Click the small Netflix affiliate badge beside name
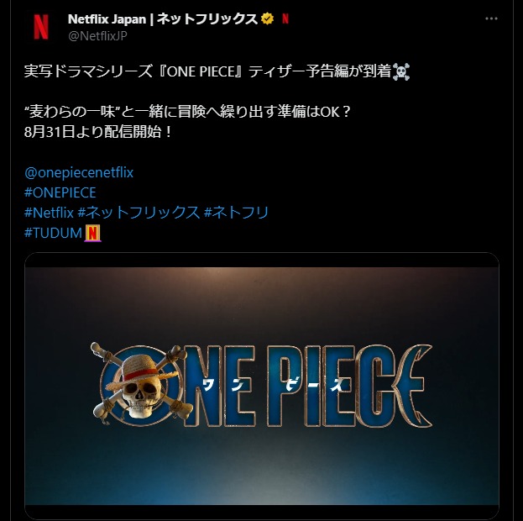 (x=285, y=18)
